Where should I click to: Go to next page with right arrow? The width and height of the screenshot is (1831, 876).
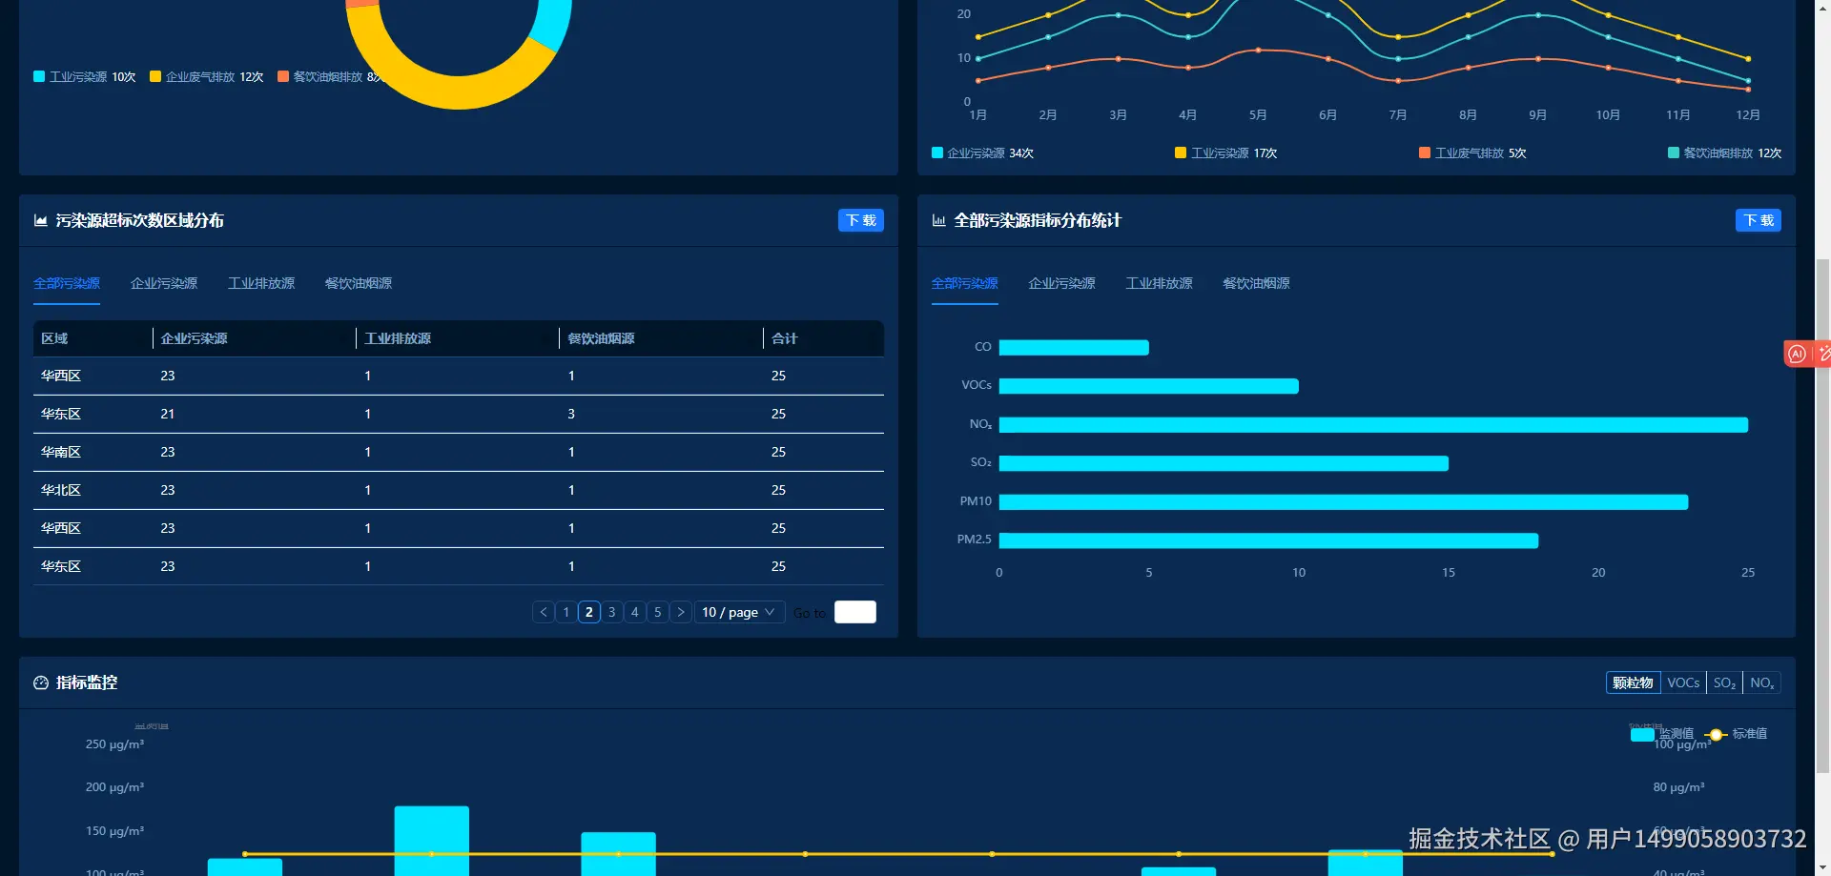pyautogui.click(x=681, y=612)
